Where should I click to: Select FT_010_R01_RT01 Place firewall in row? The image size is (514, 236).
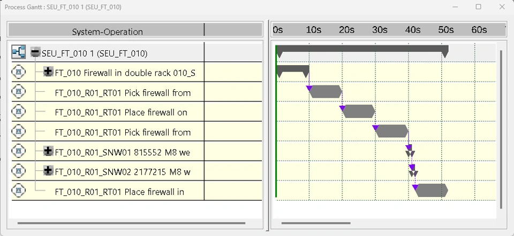119,192
